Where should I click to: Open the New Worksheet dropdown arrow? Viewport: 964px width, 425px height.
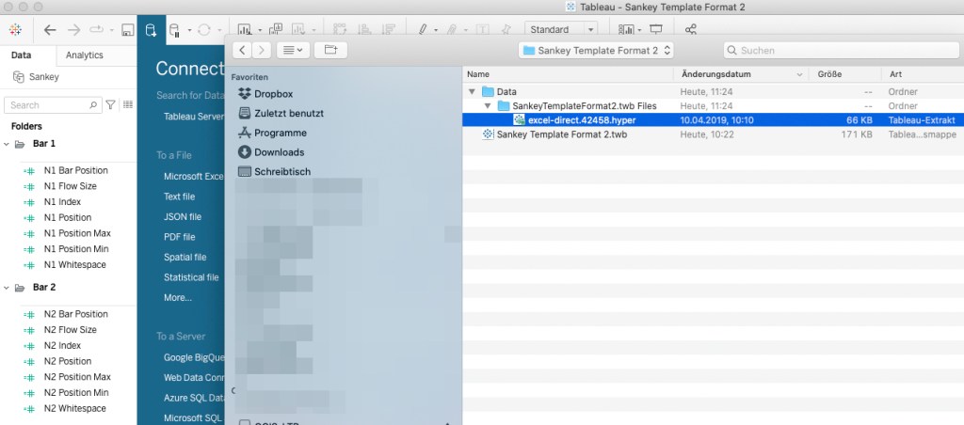pyautogui.click(x=260, y=30)
